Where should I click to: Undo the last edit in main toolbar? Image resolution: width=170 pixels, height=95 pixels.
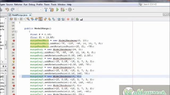click(x=7, y=9)
